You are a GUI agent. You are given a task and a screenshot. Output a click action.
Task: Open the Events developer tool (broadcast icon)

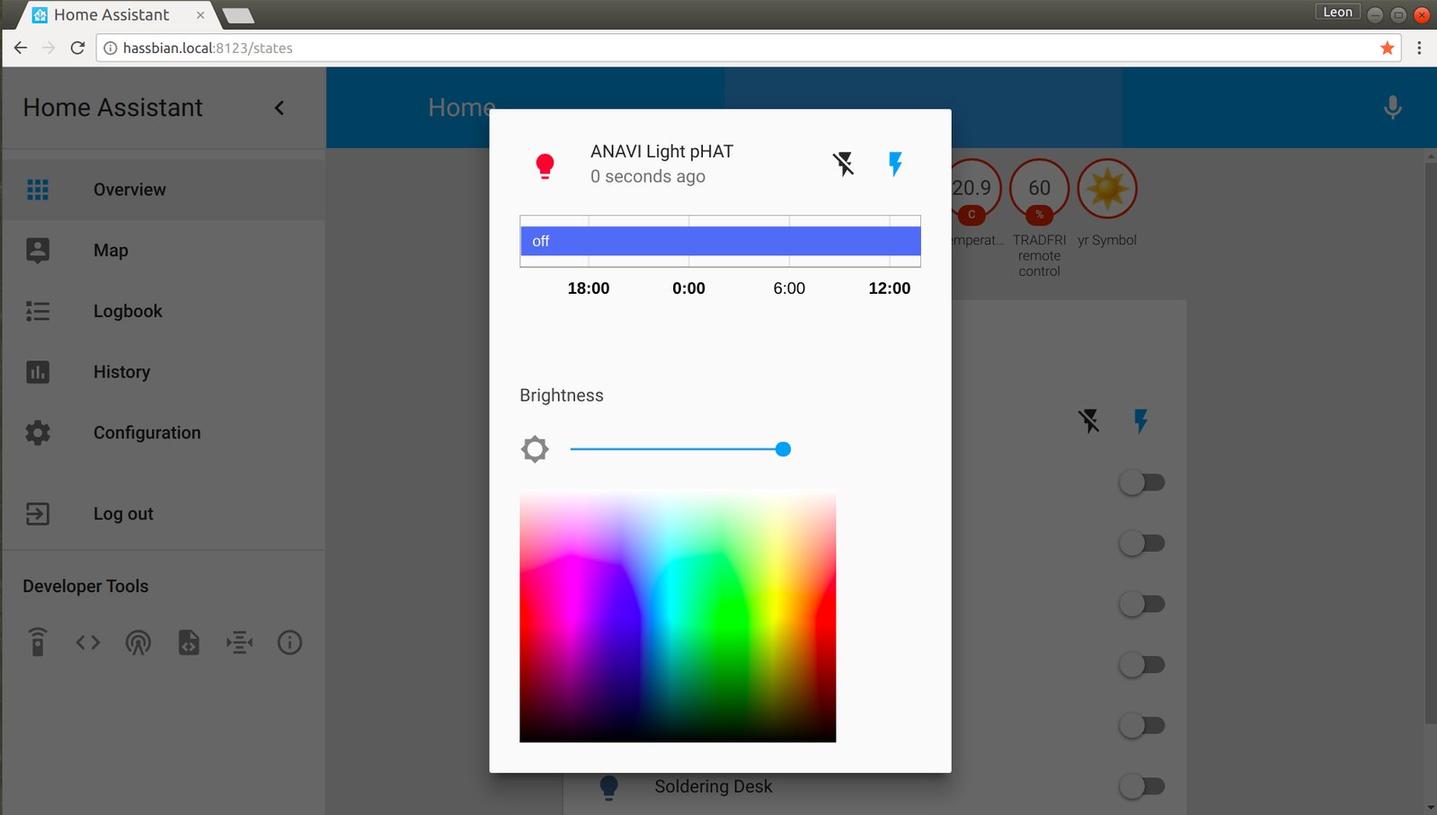(x=138, y=642)
